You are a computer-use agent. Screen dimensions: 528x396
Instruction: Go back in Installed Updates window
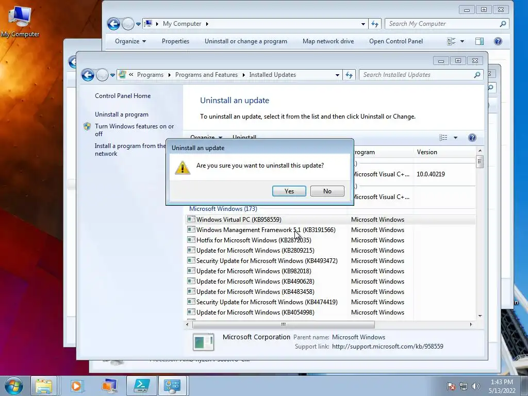88,75
